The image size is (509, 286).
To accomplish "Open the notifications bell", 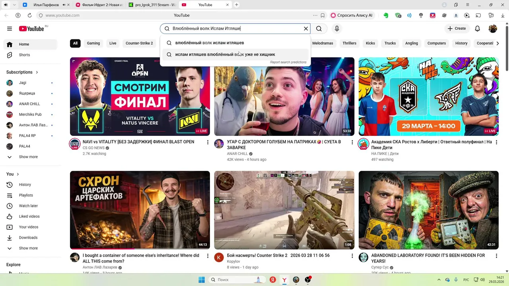I will click(x=478, y=29).
